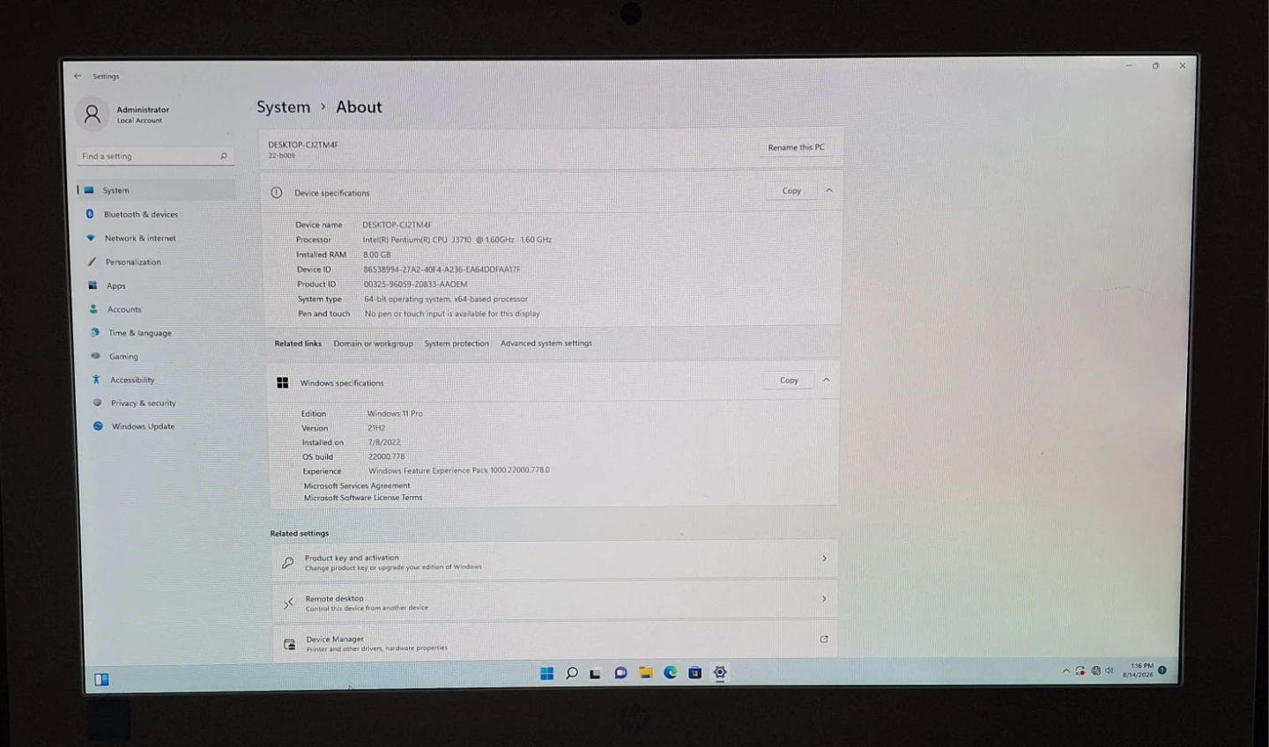This screenshot has height=747, width=1269.
Task: Click the Edition value Windows 11 Pro
Action: pyautogui.click(x=395, y=413)
